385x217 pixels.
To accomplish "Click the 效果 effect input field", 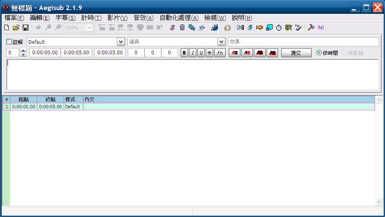I will (x=303, y=42).
